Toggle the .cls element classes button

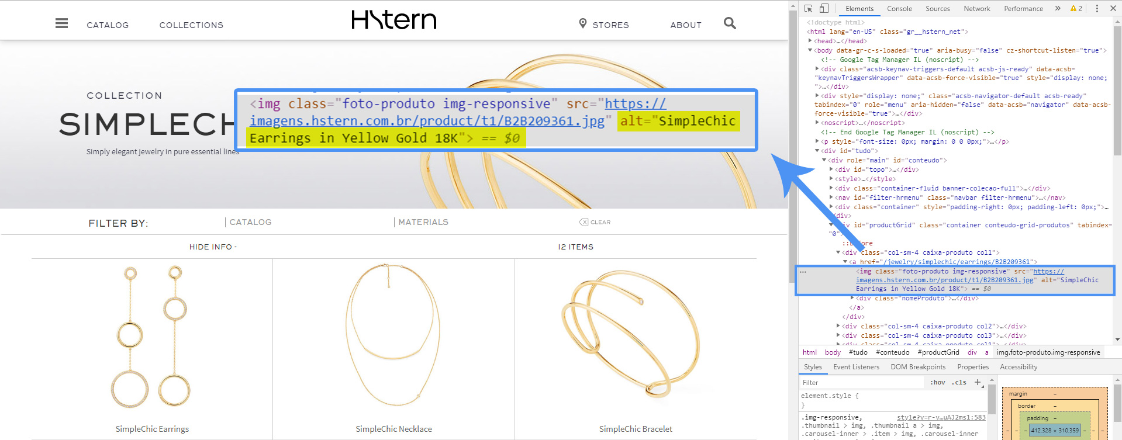959,382
